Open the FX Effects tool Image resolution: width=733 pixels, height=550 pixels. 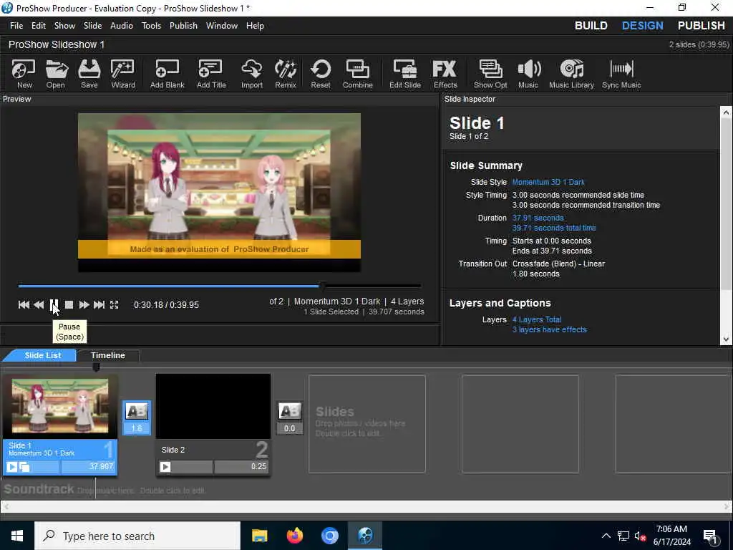click(445, 74)
